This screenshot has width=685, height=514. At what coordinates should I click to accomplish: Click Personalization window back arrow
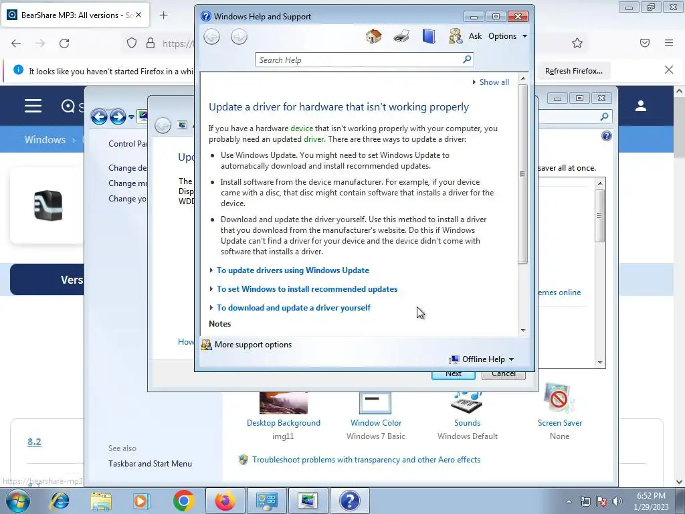tap(99, 116)
